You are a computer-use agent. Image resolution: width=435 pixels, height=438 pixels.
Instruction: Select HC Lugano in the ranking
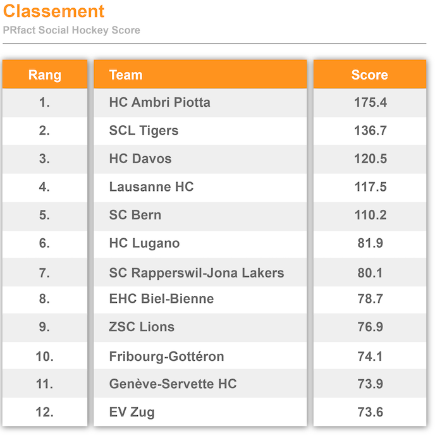coord(144,243)
